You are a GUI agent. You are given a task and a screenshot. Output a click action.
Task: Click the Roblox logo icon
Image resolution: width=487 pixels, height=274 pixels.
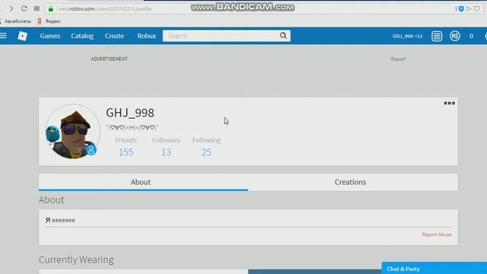(22, 36)
